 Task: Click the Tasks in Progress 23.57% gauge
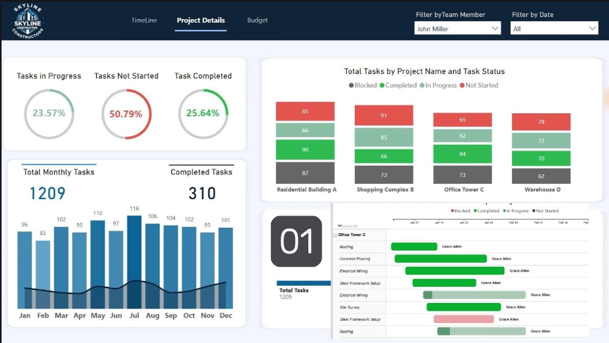point(49,113)
